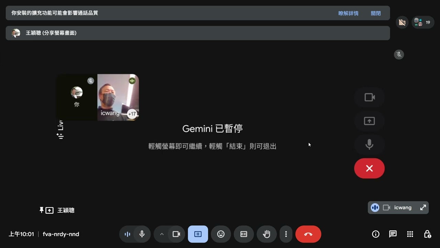Viewport: 440px width, 248px height.
Task: Dismiss the notification with 關閉
Action: (x=376, y=13)
